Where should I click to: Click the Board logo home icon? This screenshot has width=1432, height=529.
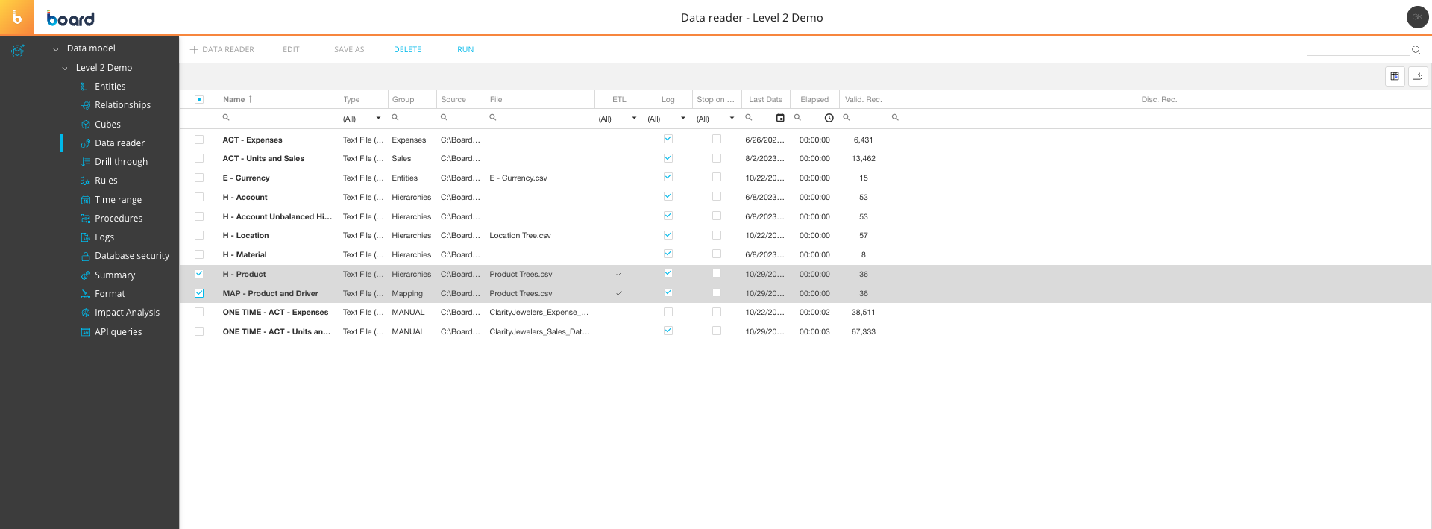pos(16,17)
